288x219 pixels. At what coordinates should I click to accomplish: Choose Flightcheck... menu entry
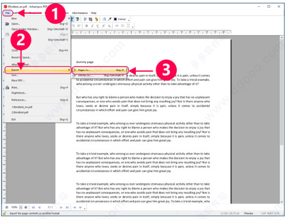click(37, 93)
